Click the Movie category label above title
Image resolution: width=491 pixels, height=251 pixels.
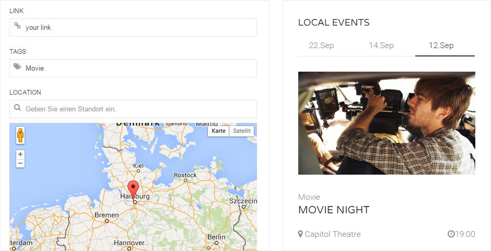309,197
